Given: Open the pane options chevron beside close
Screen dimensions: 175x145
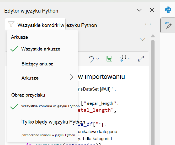Looking at the screenshot, I should click(x=139, y=10).
